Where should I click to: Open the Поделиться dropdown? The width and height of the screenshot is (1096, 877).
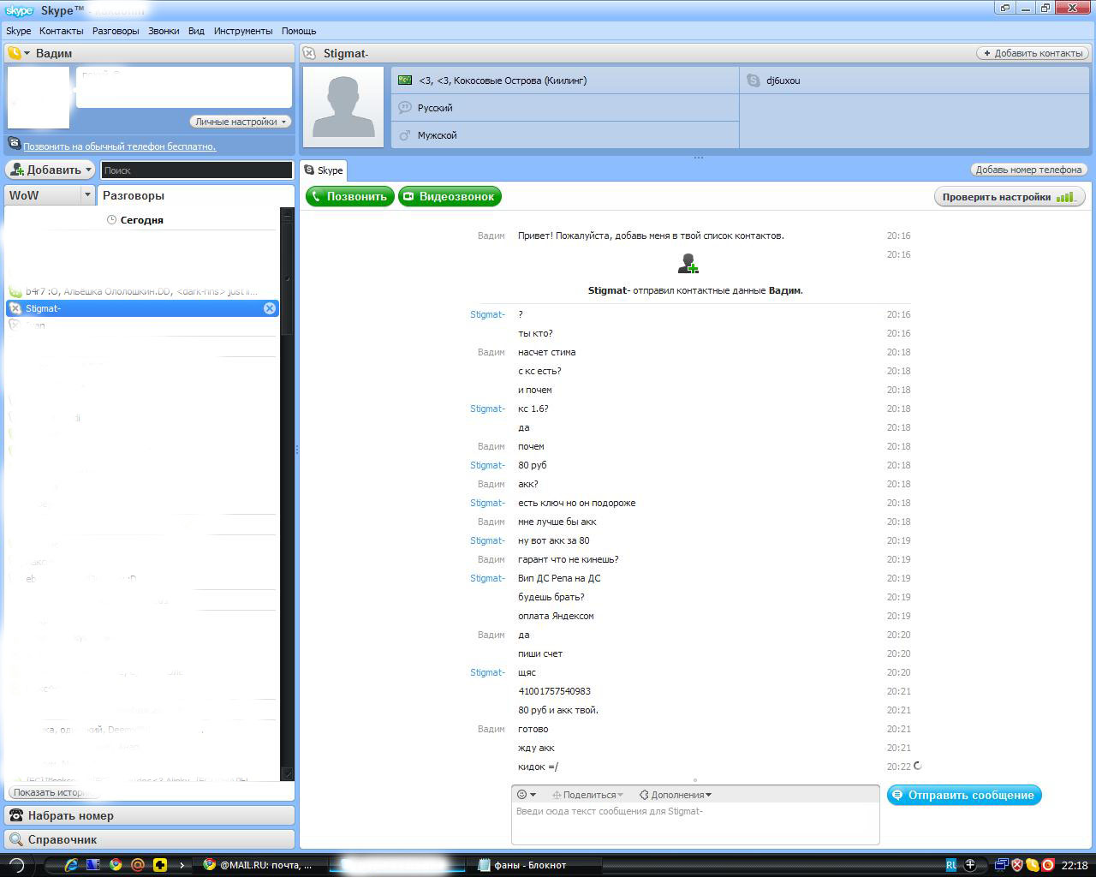587,795
